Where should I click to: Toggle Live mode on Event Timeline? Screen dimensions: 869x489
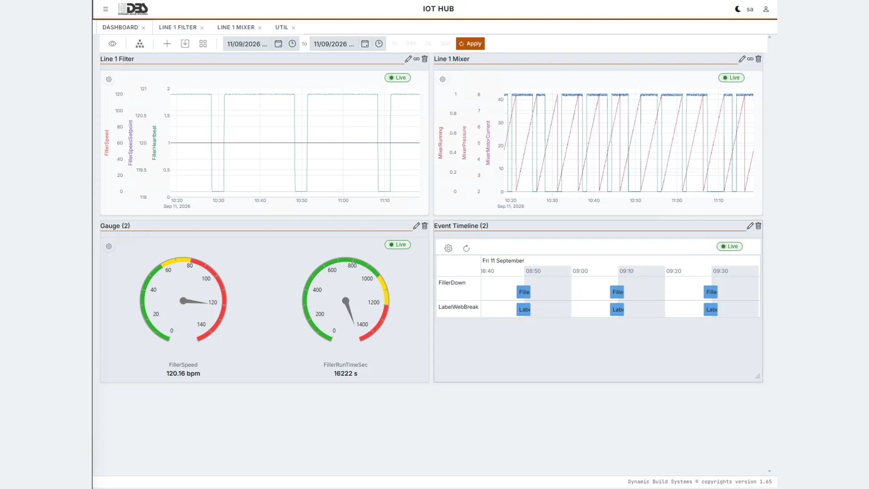[729, 246]
